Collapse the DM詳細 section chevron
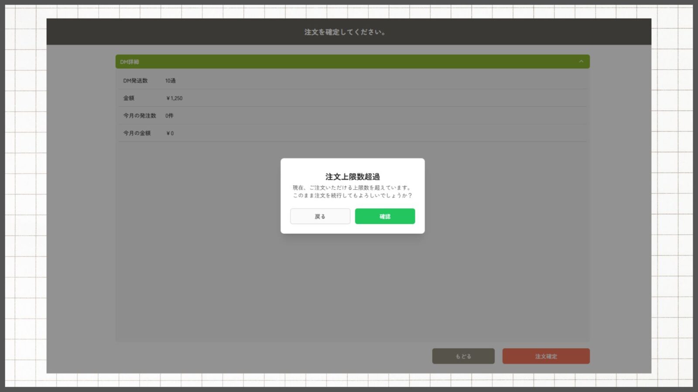Screen dimensions: 698x392 pos(581,61)
